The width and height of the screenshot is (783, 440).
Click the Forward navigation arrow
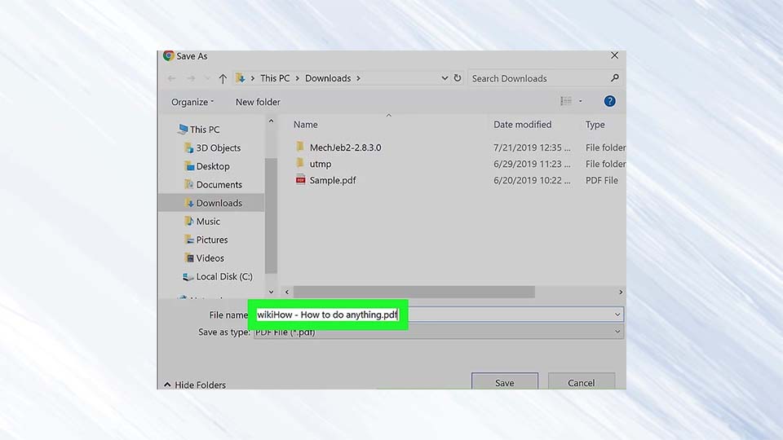tap(191, 78)
